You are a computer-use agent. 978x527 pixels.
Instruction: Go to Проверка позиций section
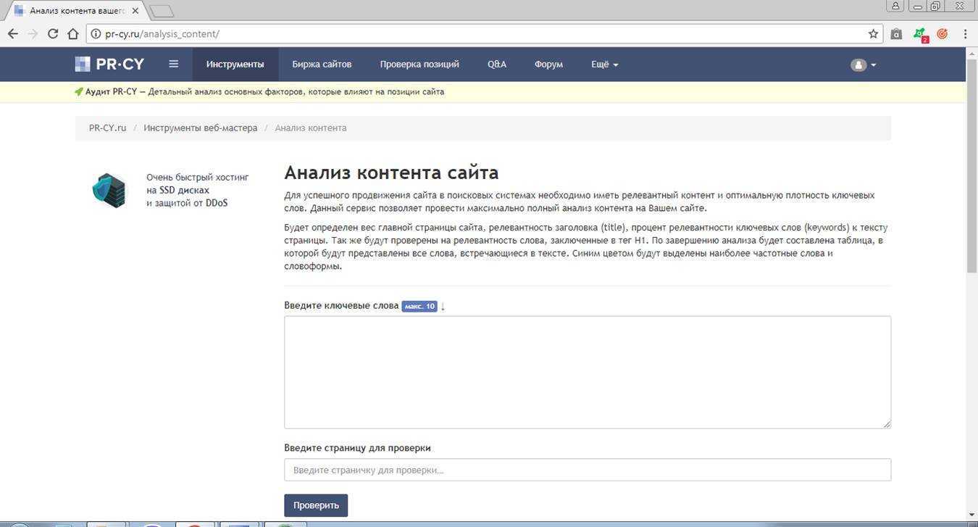tap(419, 65)
